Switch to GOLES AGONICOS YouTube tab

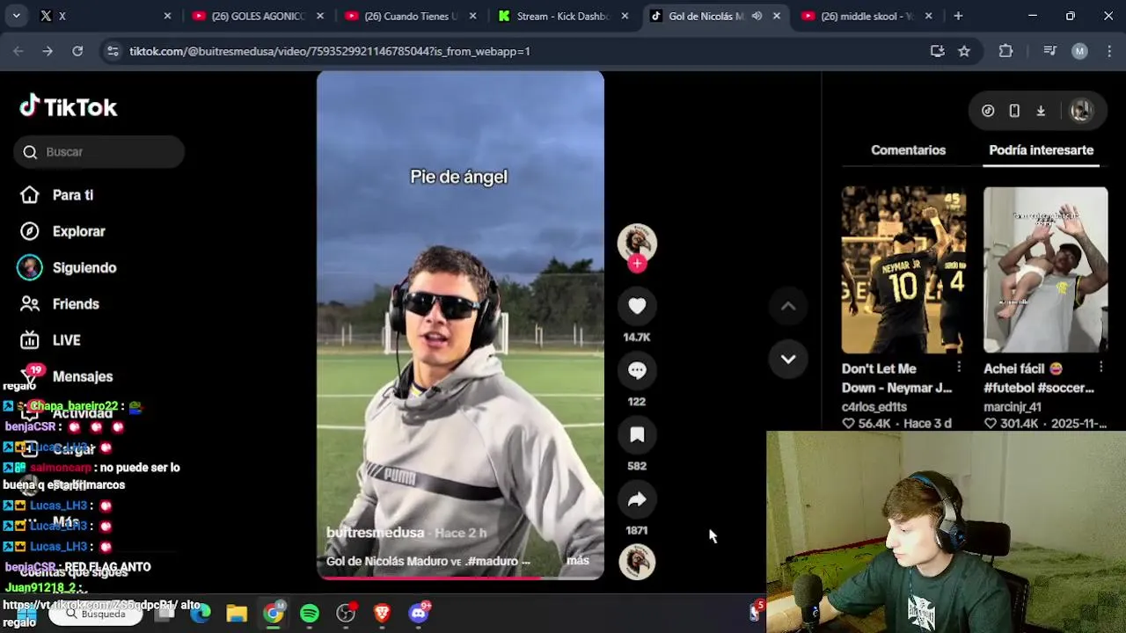click(x=259, y=16)
